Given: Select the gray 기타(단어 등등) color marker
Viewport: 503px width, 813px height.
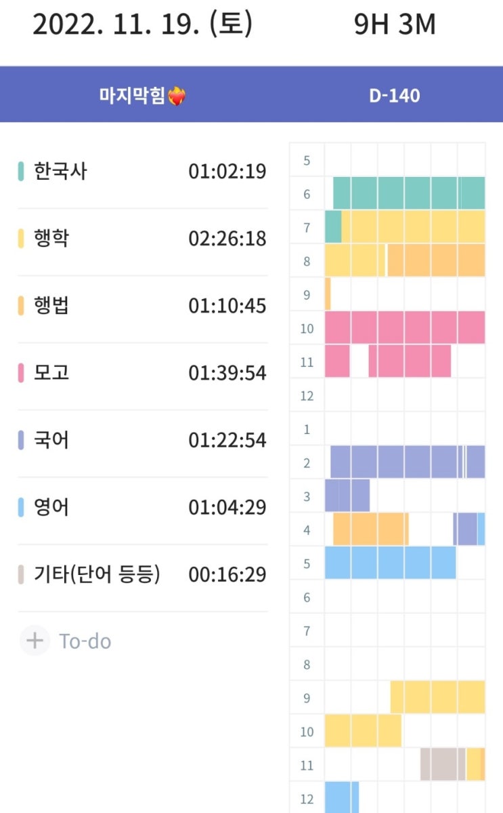Looking at the screenshot, I should pos(21,574).
